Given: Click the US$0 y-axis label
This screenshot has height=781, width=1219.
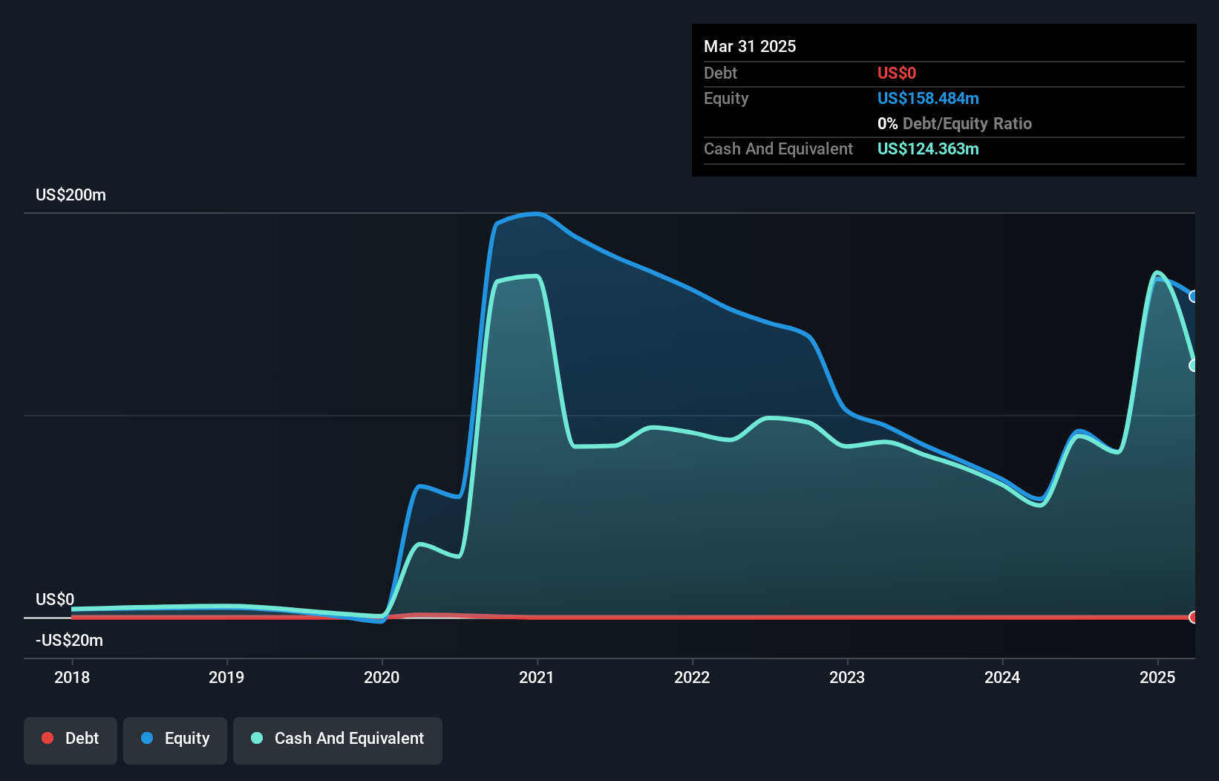Looking at the screenshot, I should pyautogui.click(x=55, y=599).
